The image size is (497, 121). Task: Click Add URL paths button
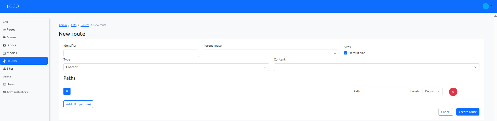pos(78,104)
